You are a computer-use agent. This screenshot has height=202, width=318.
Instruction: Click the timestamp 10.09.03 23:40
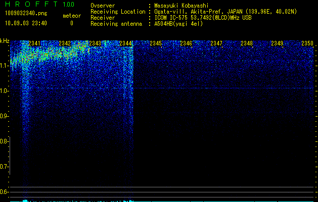click(26, 23)
